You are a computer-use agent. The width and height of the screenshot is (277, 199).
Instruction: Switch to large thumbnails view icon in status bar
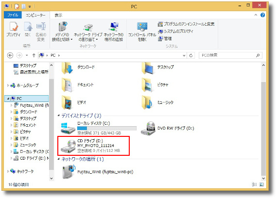tap(261, 184)
